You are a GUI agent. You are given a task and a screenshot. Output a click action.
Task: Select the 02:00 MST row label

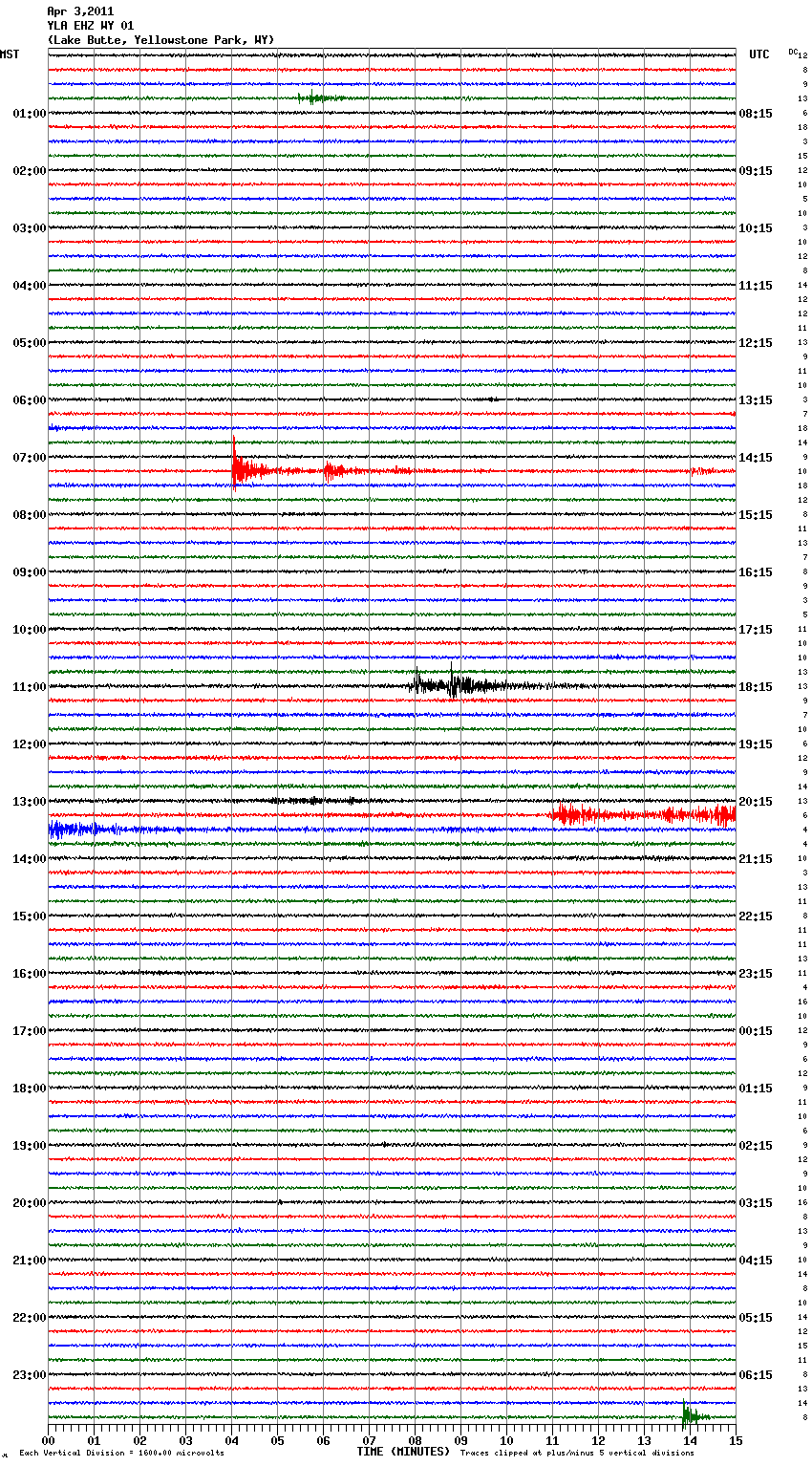pyautogui.click(x=29, y=171)
